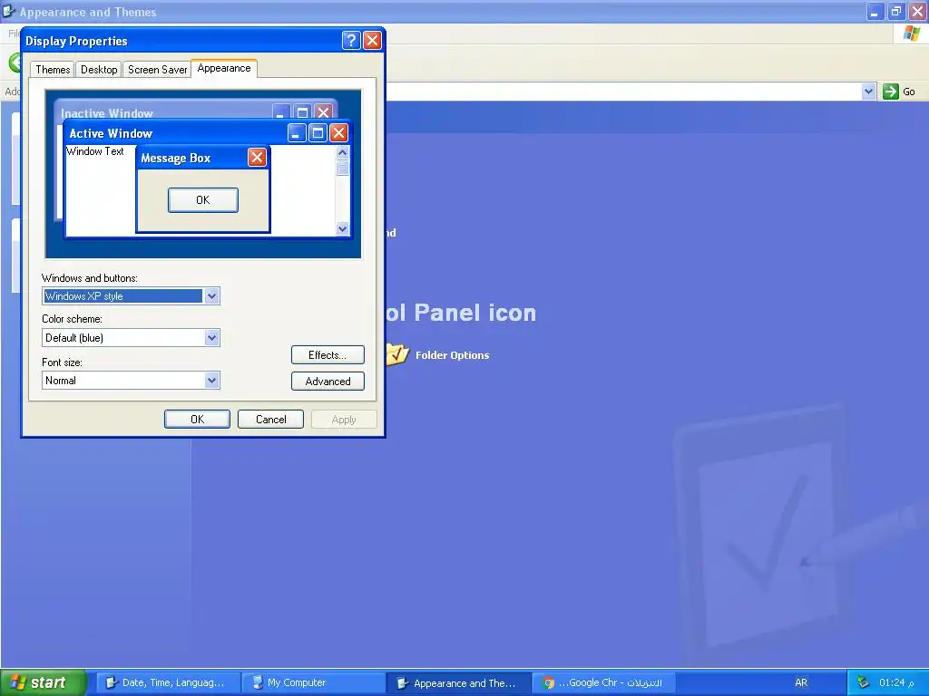Image resolution: width=929 pixels, height=696 pixels.
Task: Click the green Go arrow icon
Action: pyautogui.click(x=891, y=92)
